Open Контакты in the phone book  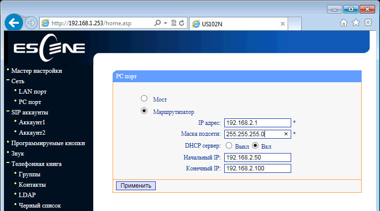(32, 185)
